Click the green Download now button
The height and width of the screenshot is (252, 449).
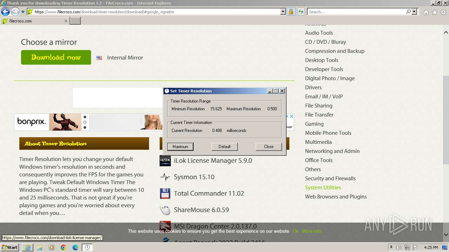(x=56, y=57)
